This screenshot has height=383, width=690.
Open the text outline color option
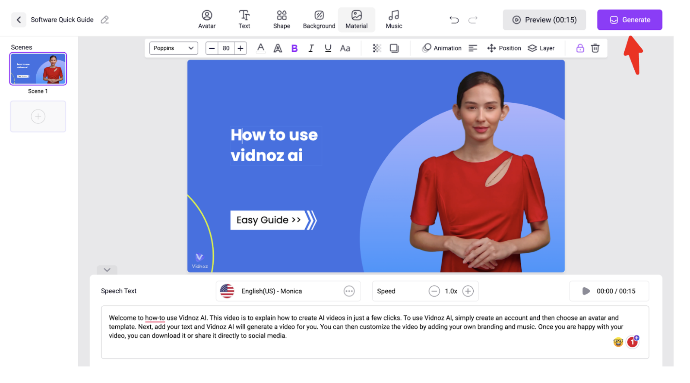click(x=278, y=48)
